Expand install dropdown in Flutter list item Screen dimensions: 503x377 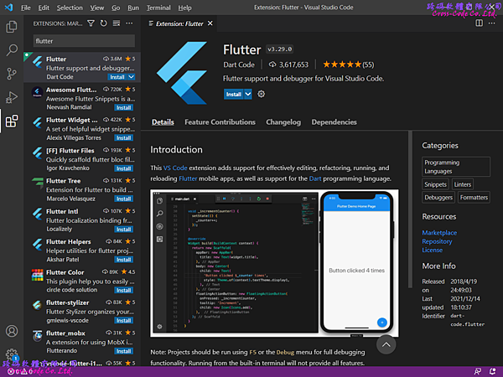[132, 77]
